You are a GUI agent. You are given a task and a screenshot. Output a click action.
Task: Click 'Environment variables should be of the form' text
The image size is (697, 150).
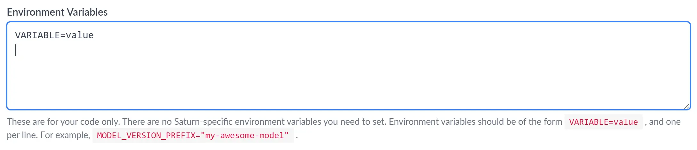coord(475,122)
